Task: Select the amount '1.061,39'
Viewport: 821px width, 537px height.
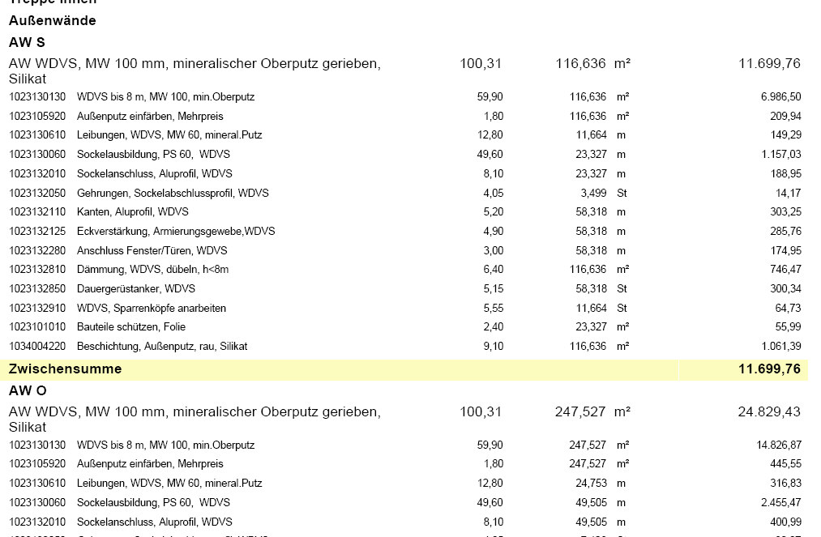Action: pyautogui.click(x=780, y=347)
